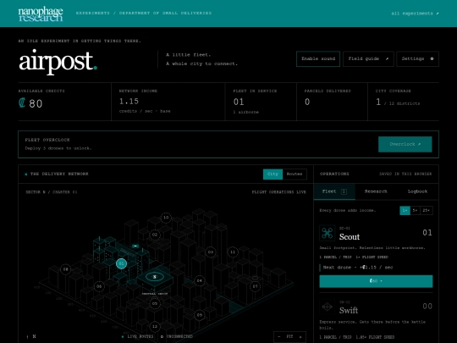Open Settings

tap(418, 58)
